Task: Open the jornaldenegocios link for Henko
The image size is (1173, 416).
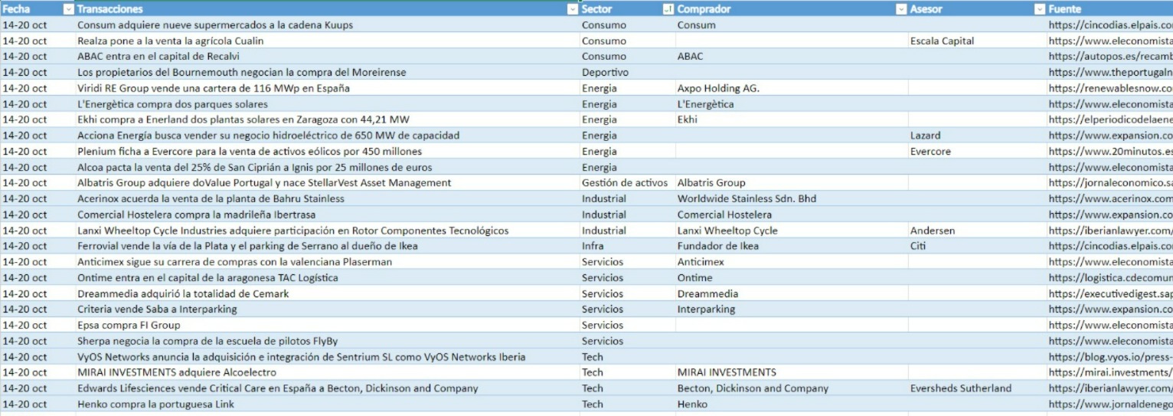Action: (x=1110, y=404)
